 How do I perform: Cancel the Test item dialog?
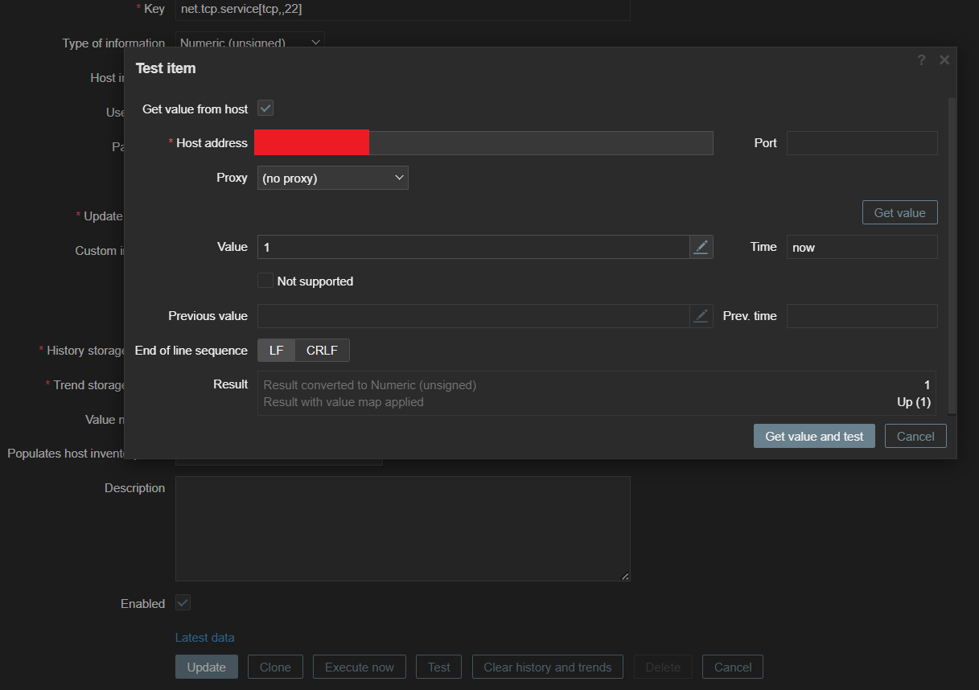[915, 436]
